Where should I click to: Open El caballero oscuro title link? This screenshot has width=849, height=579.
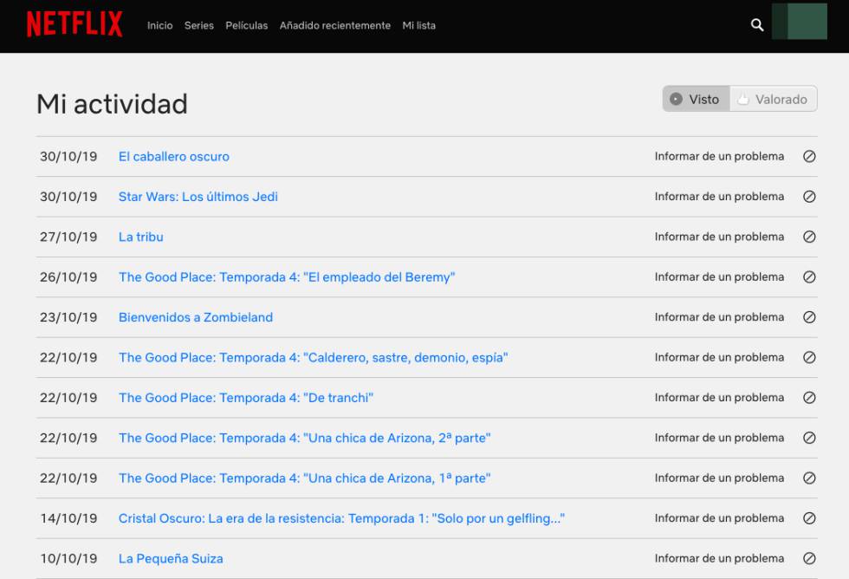(174, 157)
